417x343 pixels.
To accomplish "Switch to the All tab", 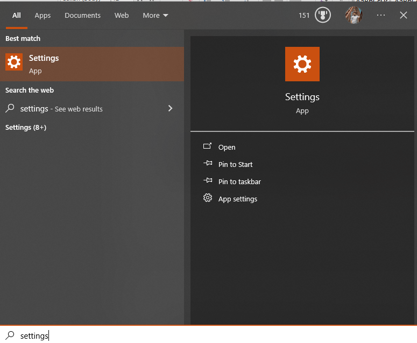I will coord(17,16).
